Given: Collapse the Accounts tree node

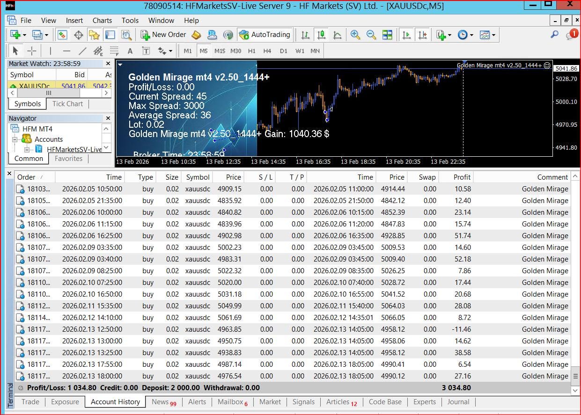Looking at the screenshot, I should (x=15, y=139).
